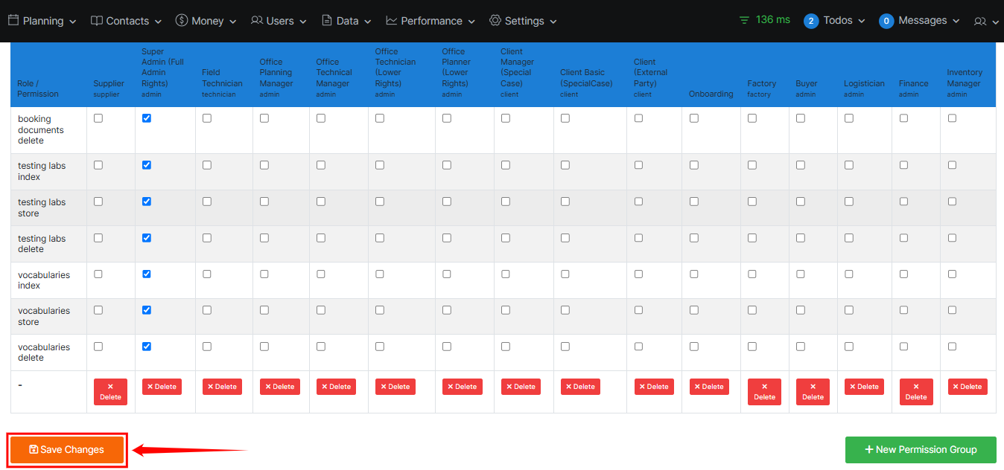
Task: Click the Data document icon
Action: coord(327,21)
